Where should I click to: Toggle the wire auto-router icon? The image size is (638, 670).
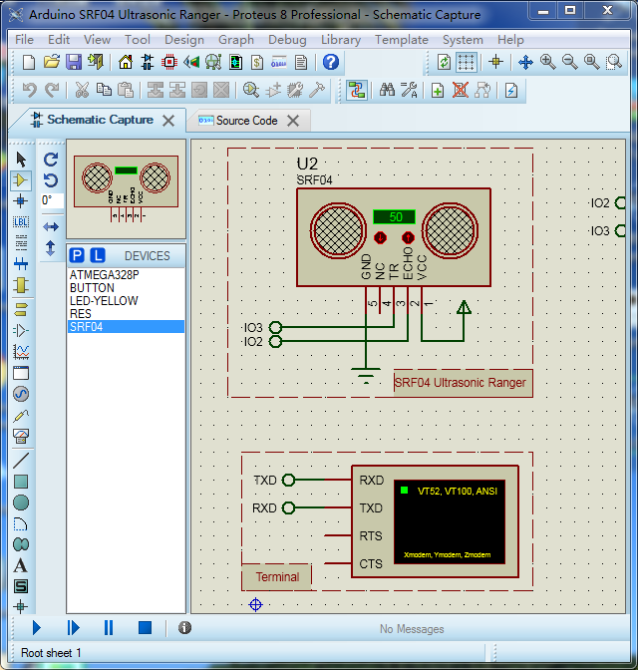tap(357, 90)
